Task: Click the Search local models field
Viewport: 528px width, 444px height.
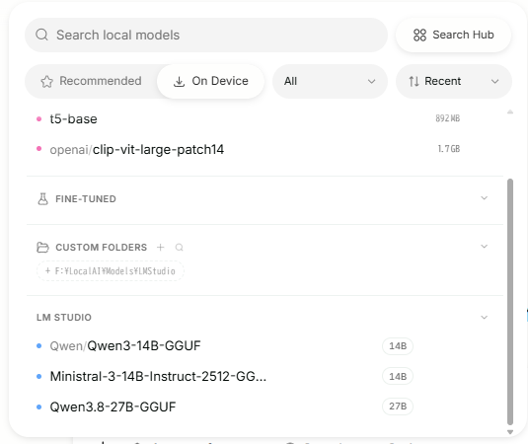Action: (206, 35)
